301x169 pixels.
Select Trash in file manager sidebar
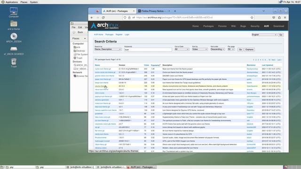pyautogui.click(x=78, y=58)
